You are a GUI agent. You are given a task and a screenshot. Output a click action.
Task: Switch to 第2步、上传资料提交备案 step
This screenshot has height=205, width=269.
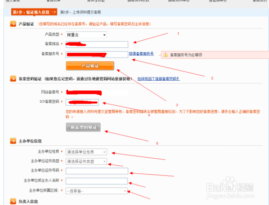81,12
